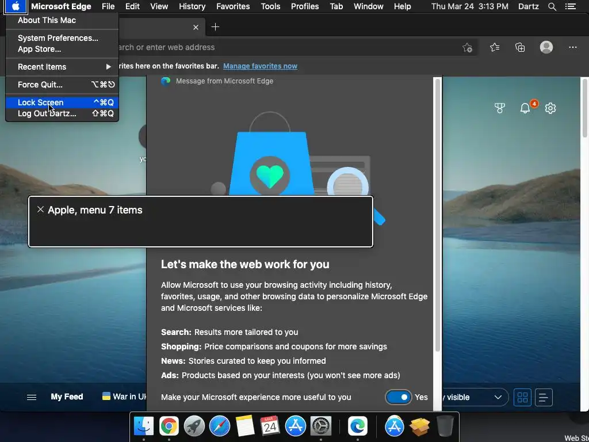Image resolution: width=589 pixels, height=442 pixels.
Task: Open the History menu
Action: 192,6
